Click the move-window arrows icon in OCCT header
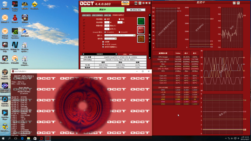251x141 pixels. (140, 3)
